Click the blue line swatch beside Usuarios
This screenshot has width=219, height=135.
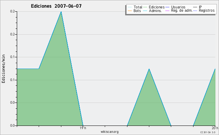[167, 7]
